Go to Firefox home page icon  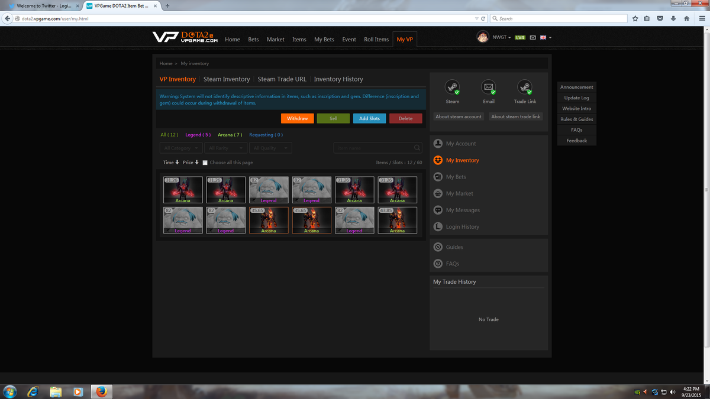click(686, 18)
